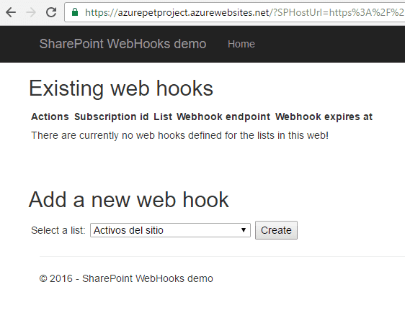
Task: Click the List column header
Action: [163, 117]
